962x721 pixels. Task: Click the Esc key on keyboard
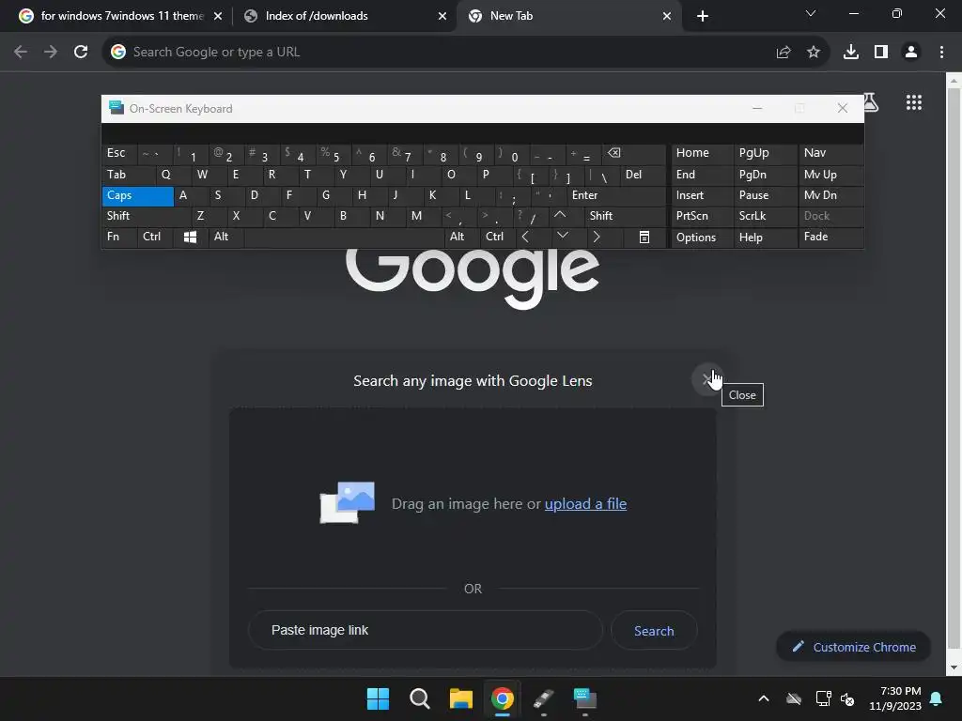pos(119,153)
